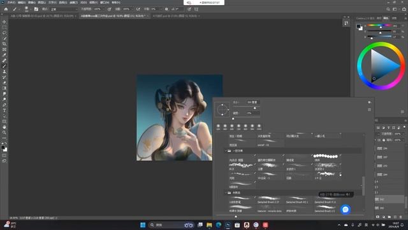Click the search icon at the top right
Viewport: 408px width, 230px height.
(x=388, y=9)
